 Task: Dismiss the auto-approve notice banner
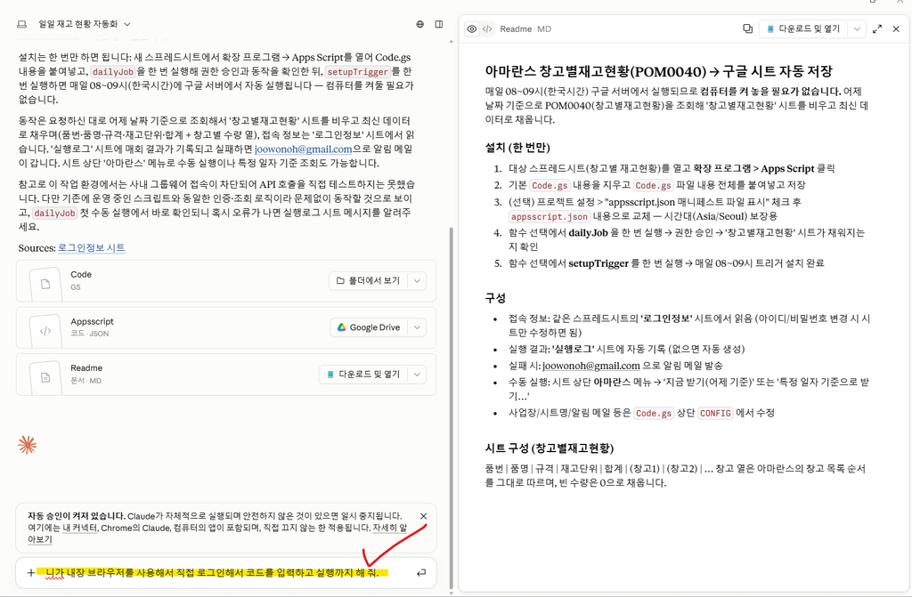click(423, 516)
